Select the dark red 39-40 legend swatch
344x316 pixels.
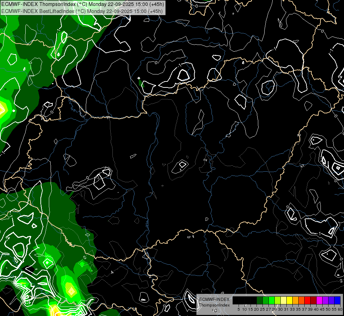[313, 300]
